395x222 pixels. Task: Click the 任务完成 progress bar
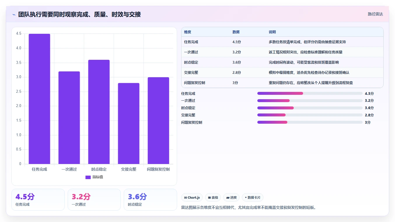tap(310, 93)
